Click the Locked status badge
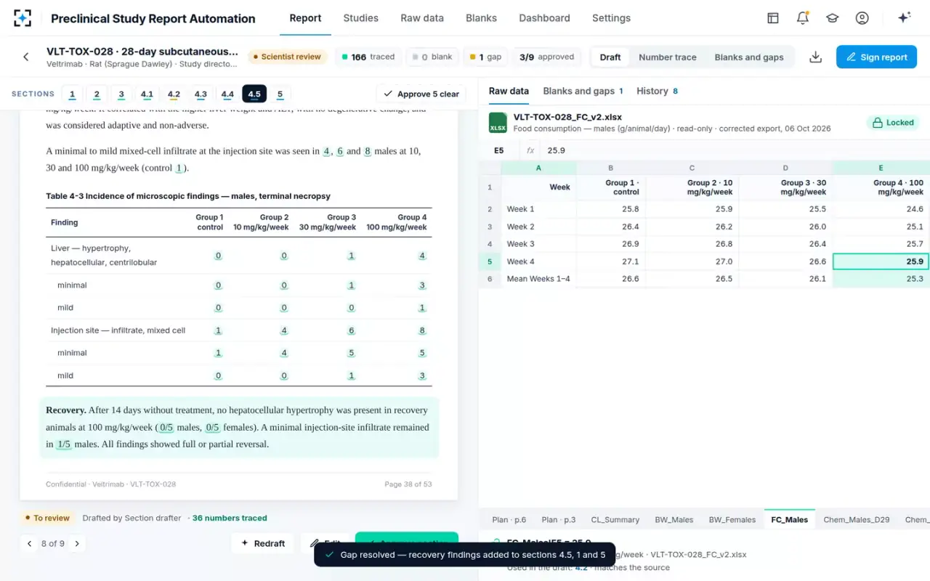 tap(893, 123)
